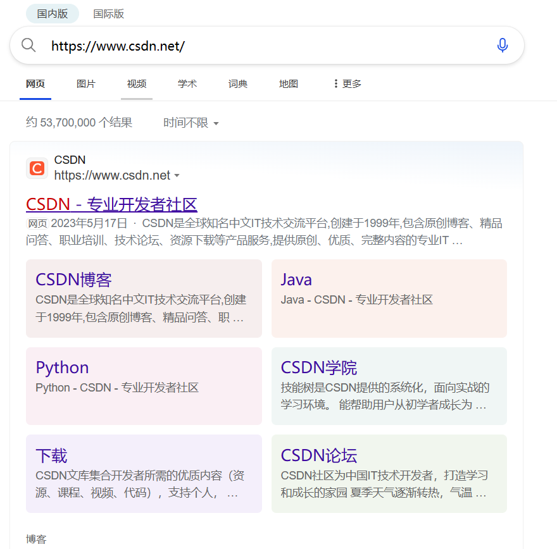Image resolution: width=557 pixels, height=549 pixels.
Task: Expand the arrow next to https://www.csdn.net
Action: (177, 175)
